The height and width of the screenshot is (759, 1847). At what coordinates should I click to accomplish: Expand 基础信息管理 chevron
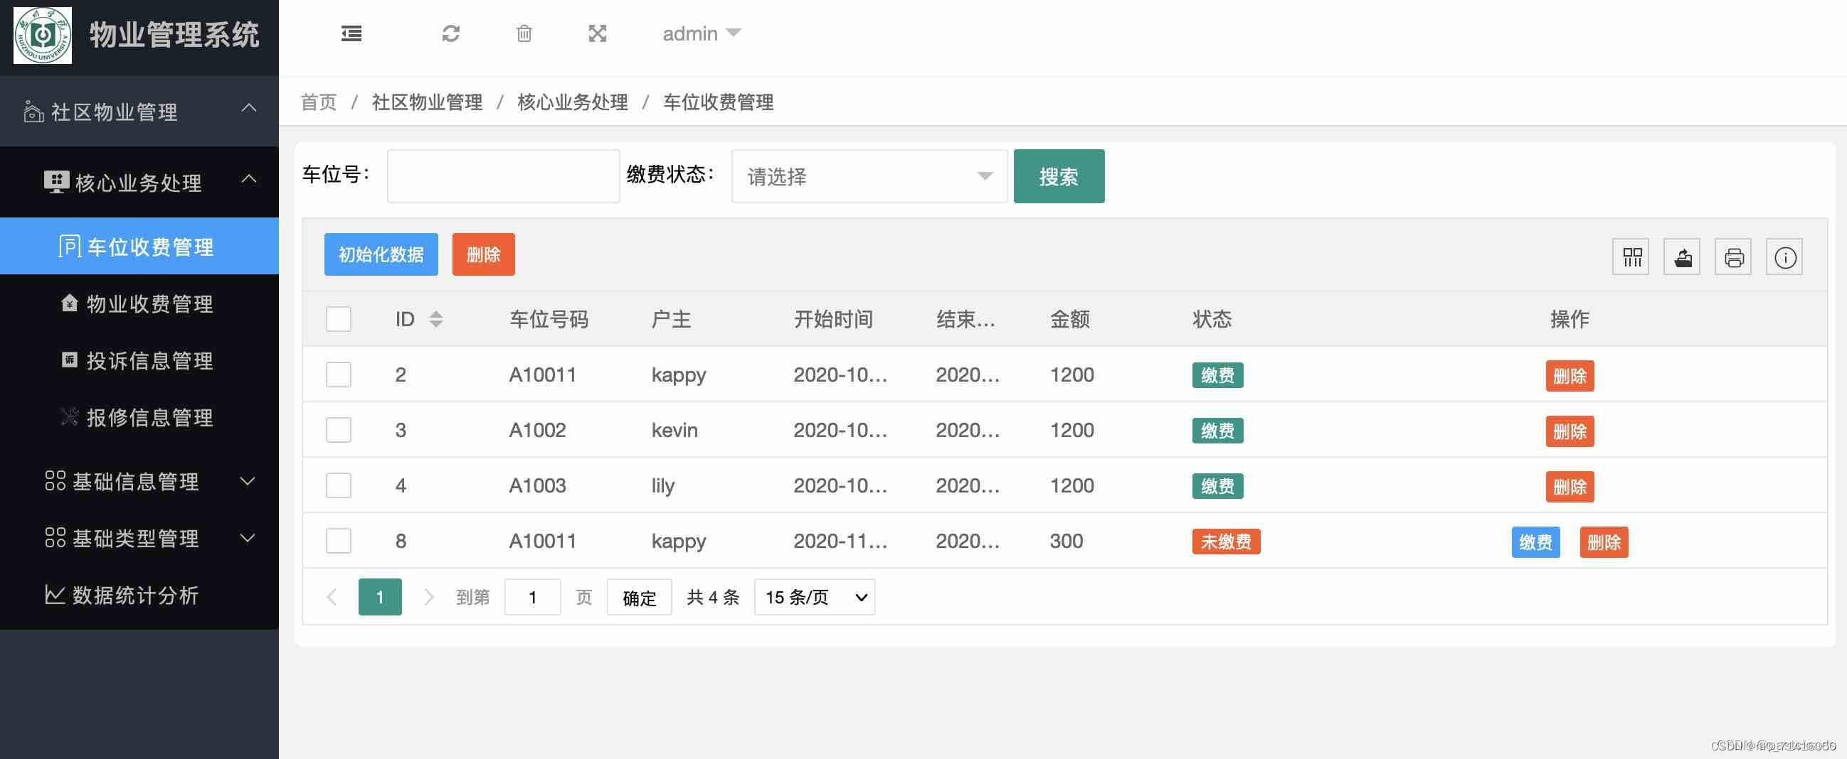(x=248, y=481)
